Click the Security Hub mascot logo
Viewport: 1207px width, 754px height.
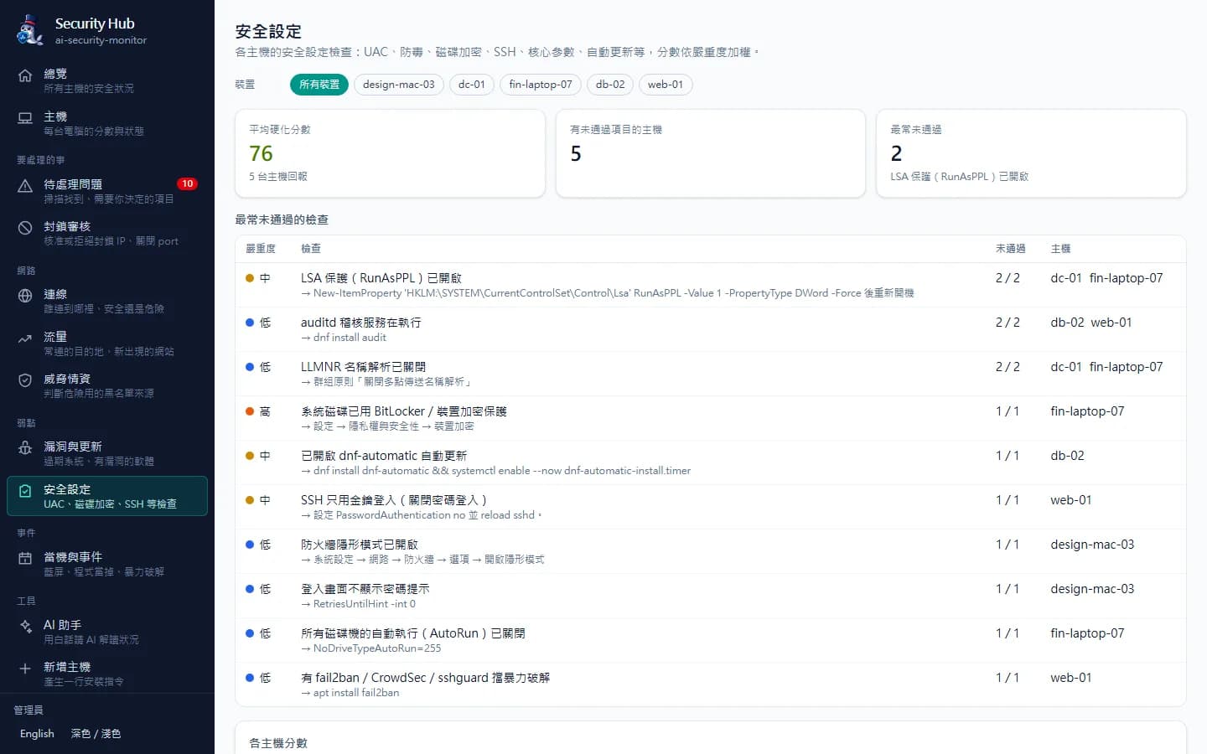(30, 30)
